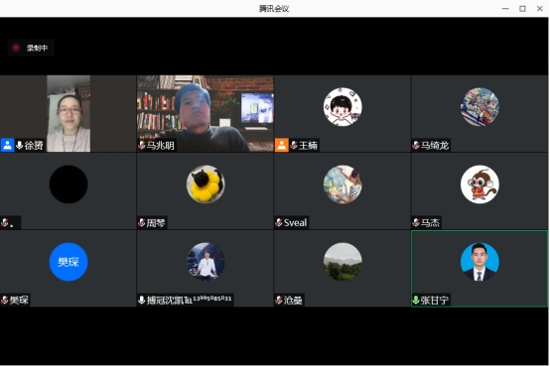The width and height of the screenshot is (550, 366).
Task: Maximize the 腾讯会议 window
Action: click(522, 8)
